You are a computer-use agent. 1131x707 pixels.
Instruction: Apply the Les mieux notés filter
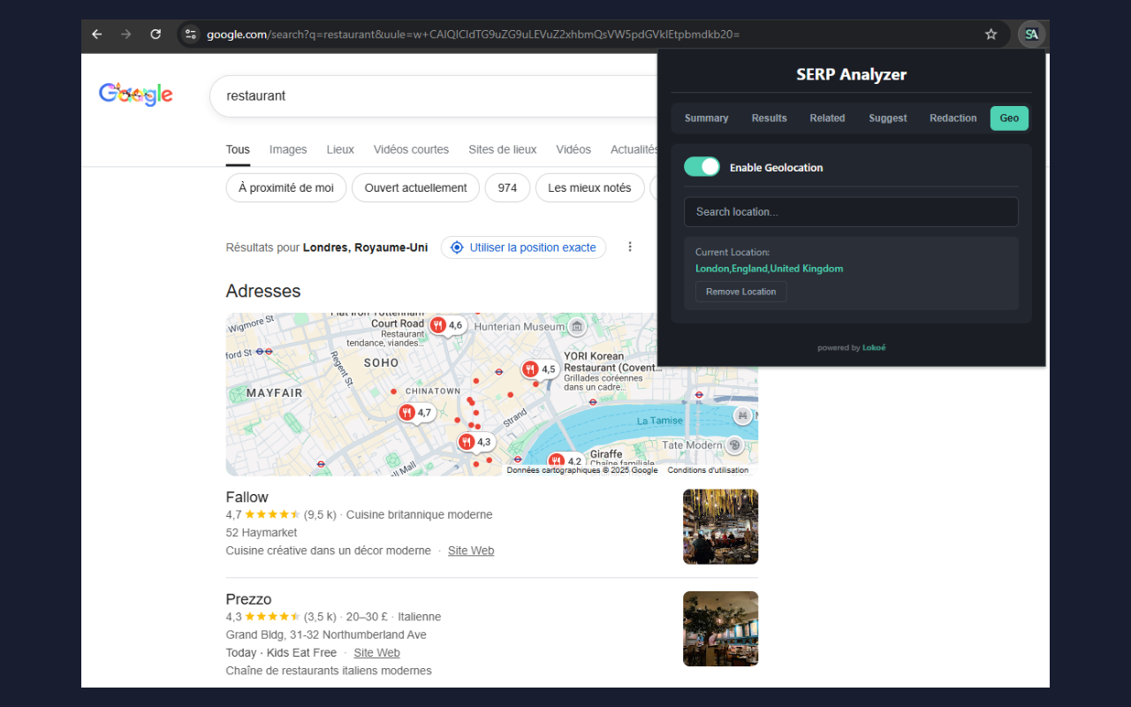[x=589, y=187]
